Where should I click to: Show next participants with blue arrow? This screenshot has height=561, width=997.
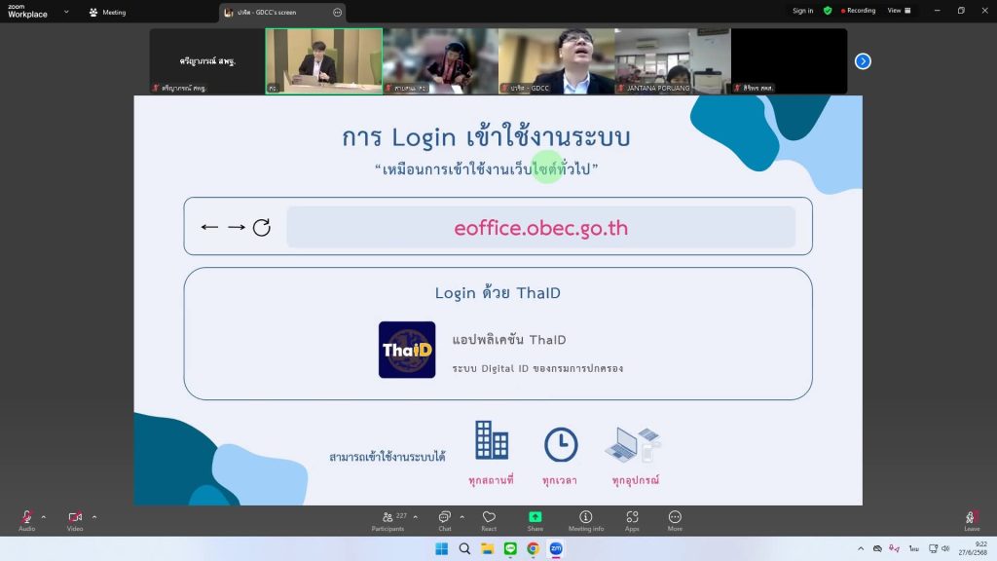coord(863,61)
